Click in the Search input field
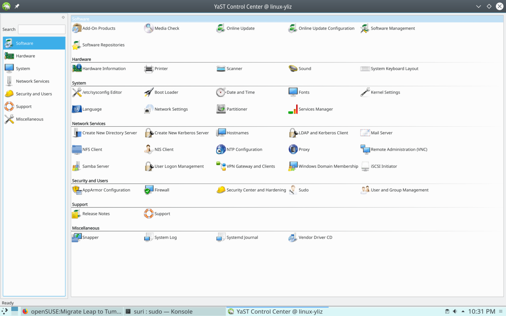 click(x=42, y=29)
